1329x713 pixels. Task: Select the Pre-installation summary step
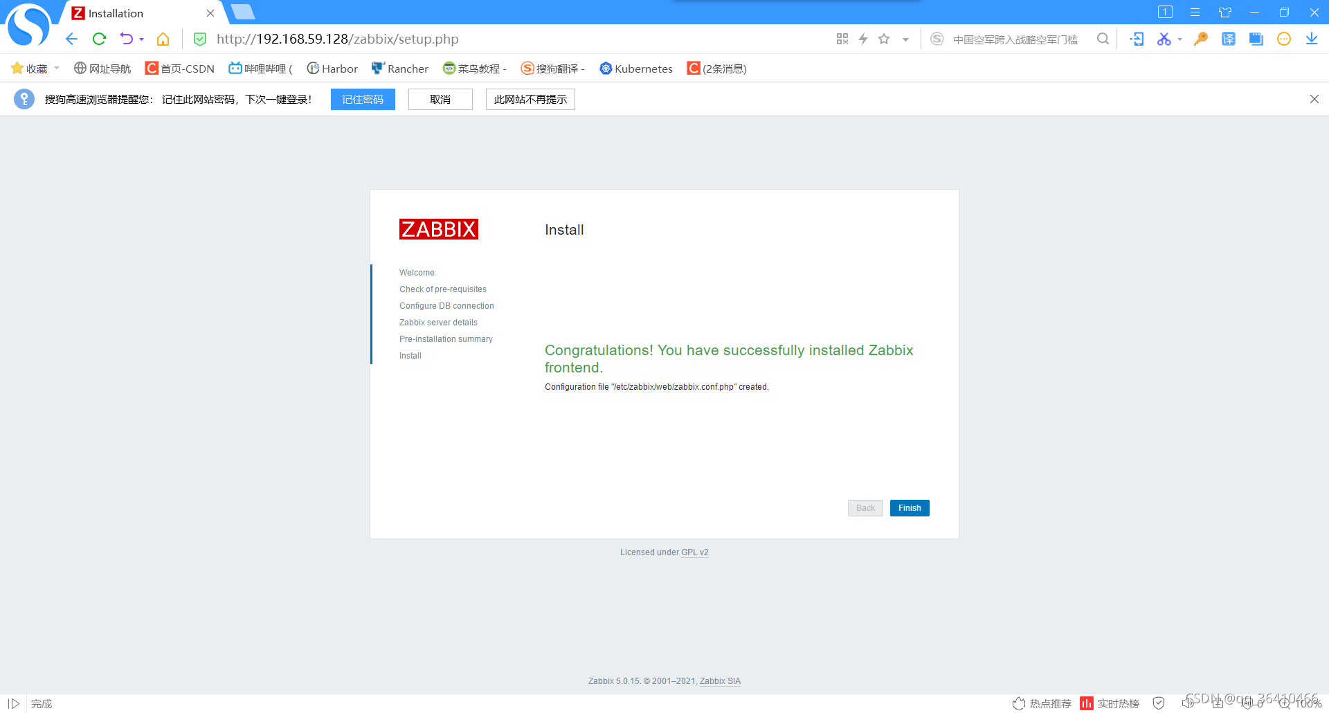point(446,339)
